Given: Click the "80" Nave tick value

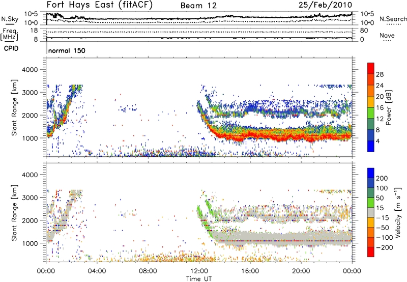Looking at the screenshot, I should [364, 31].
